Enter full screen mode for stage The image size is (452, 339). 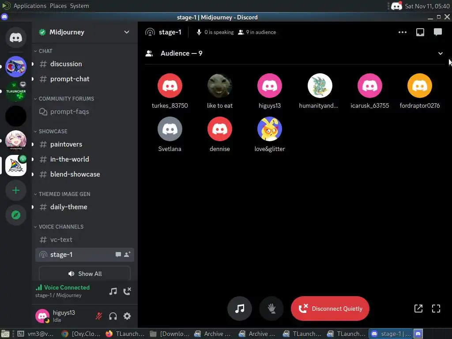point(436,309)
